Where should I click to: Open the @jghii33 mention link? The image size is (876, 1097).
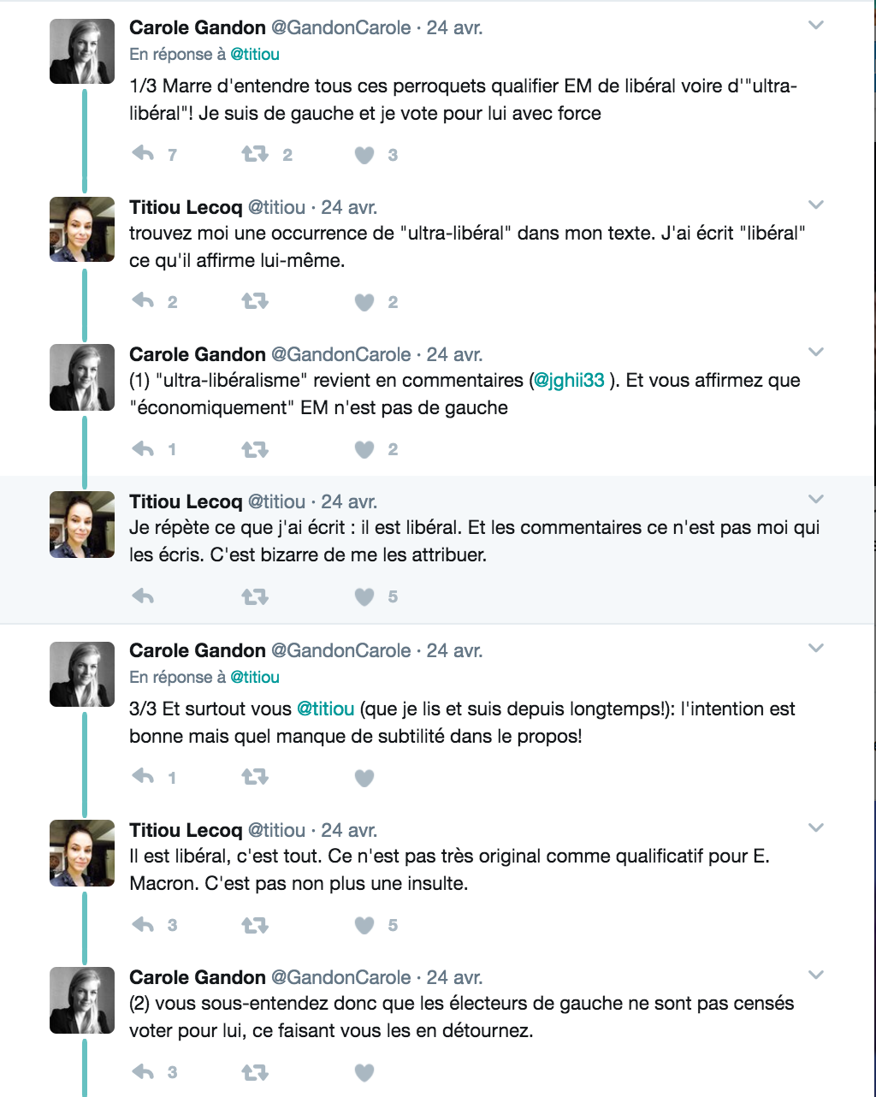569,381
